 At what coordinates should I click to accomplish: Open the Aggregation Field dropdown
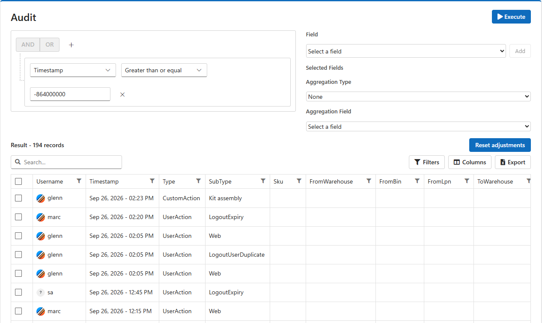418,127
